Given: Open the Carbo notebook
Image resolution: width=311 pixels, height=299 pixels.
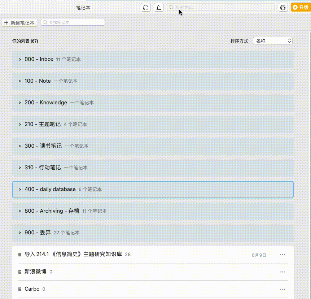Looking at the screenshot, I should pos(32,289).
